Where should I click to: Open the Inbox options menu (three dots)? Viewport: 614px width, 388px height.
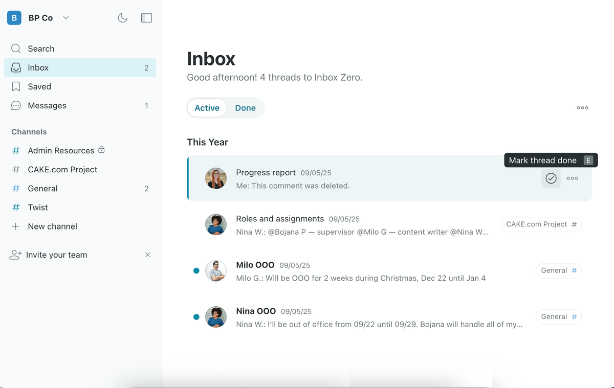[582, 108]
